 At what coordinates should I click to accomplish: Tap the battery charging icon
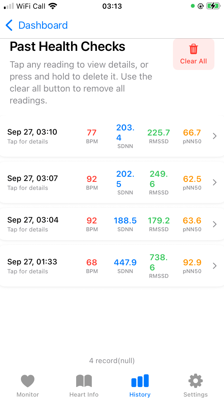point(213,6)
